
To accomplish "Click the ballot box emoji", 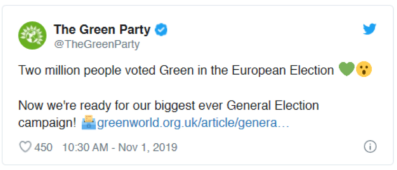I will click(88, 123).
